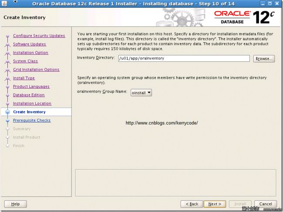Open the Software Updates step

pyautogui.click(x=30, y=44)
